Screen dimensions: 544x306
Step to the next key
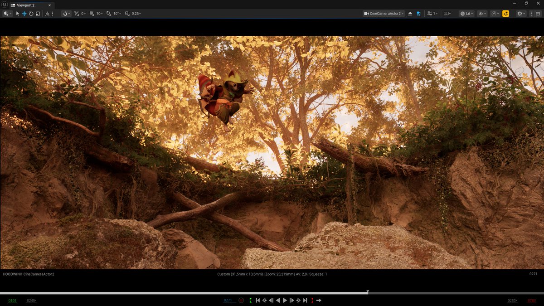[298, 300]
